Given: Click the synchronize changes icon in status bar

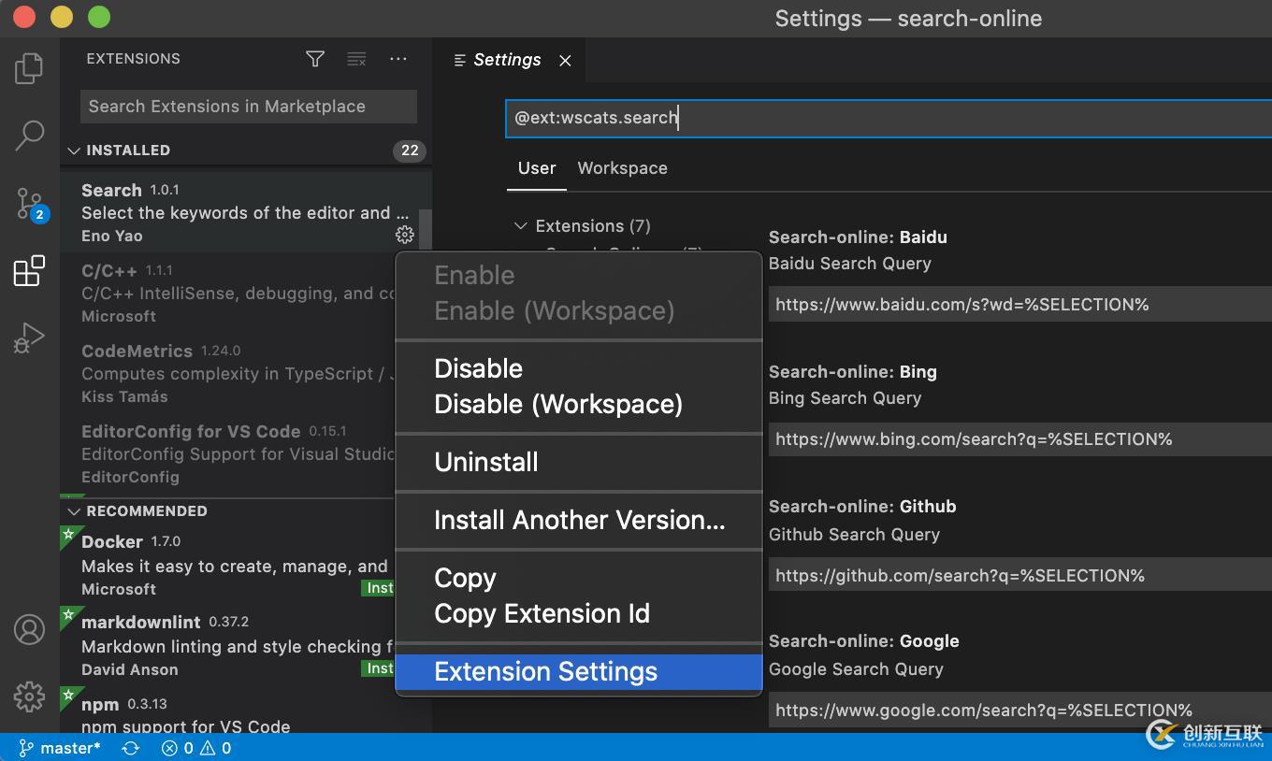Looking at the screenshot, I should click(x=131, y=748).
